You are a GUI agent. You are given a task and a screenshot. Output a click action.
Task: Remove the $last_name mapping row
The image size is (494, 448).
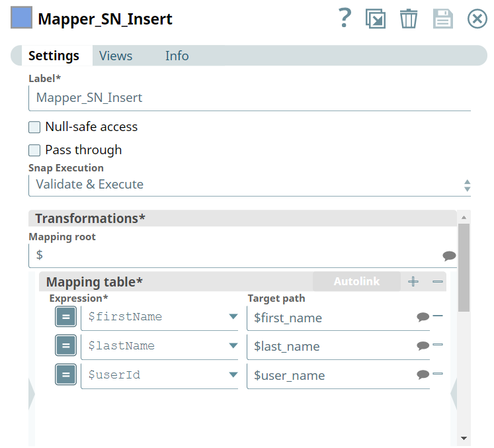(438, 345)
